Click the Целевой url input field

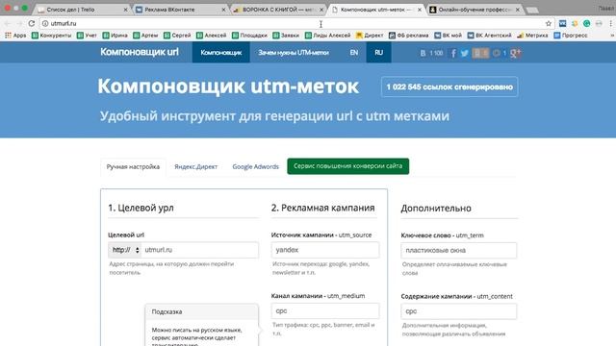(199, 250)
